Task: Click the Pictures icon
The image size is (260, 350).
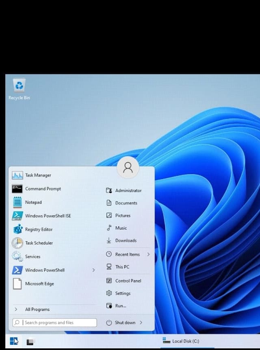Action: click(109, 215)
